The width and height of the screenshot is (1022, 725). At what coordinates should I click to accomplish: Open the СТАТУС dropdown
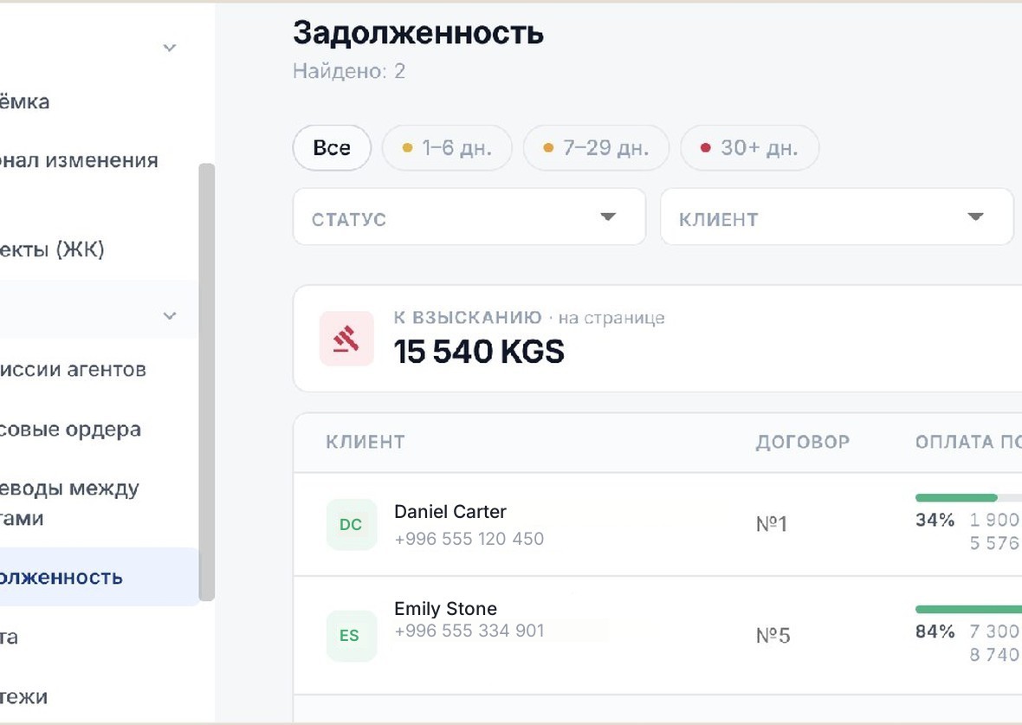469,217
